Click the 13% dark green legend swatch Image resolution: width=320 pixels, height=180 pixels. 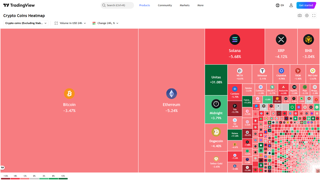coord(63,178)
